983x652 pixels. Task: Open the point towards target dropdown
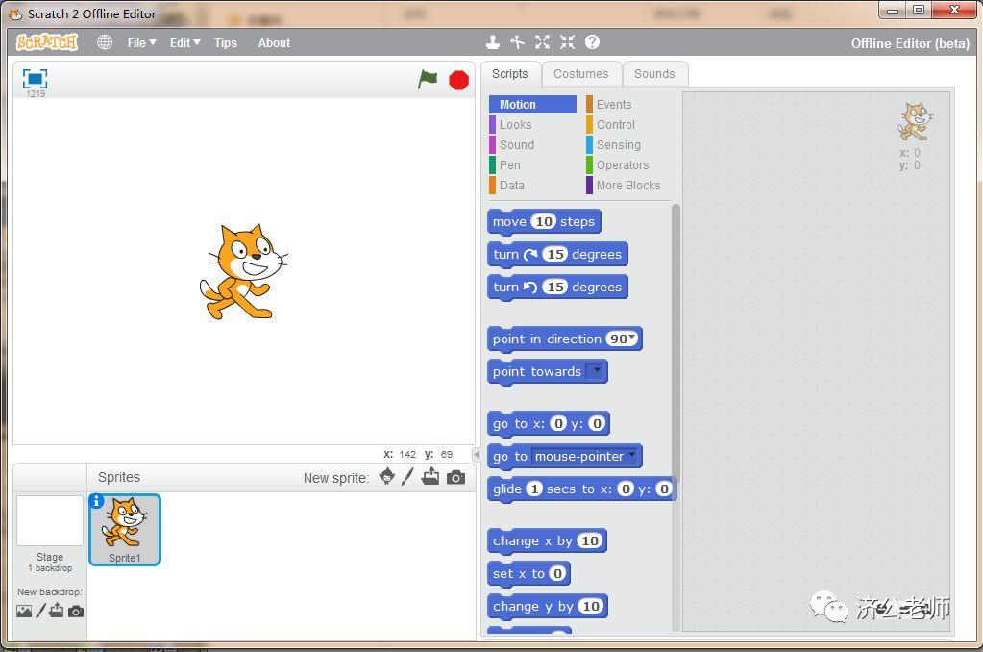pyautogui.click(x=596, y=371)
